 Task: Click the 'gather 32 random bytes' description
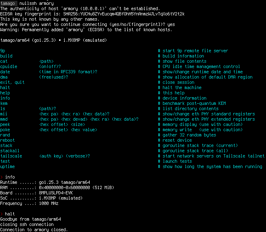[x=189, y=135]
